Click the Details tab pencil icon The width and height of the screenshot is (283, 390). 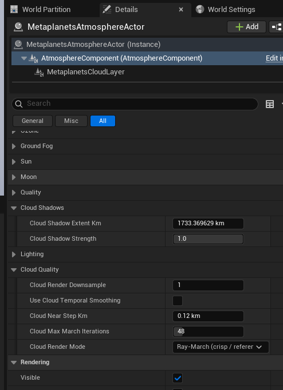coord(107,10)
